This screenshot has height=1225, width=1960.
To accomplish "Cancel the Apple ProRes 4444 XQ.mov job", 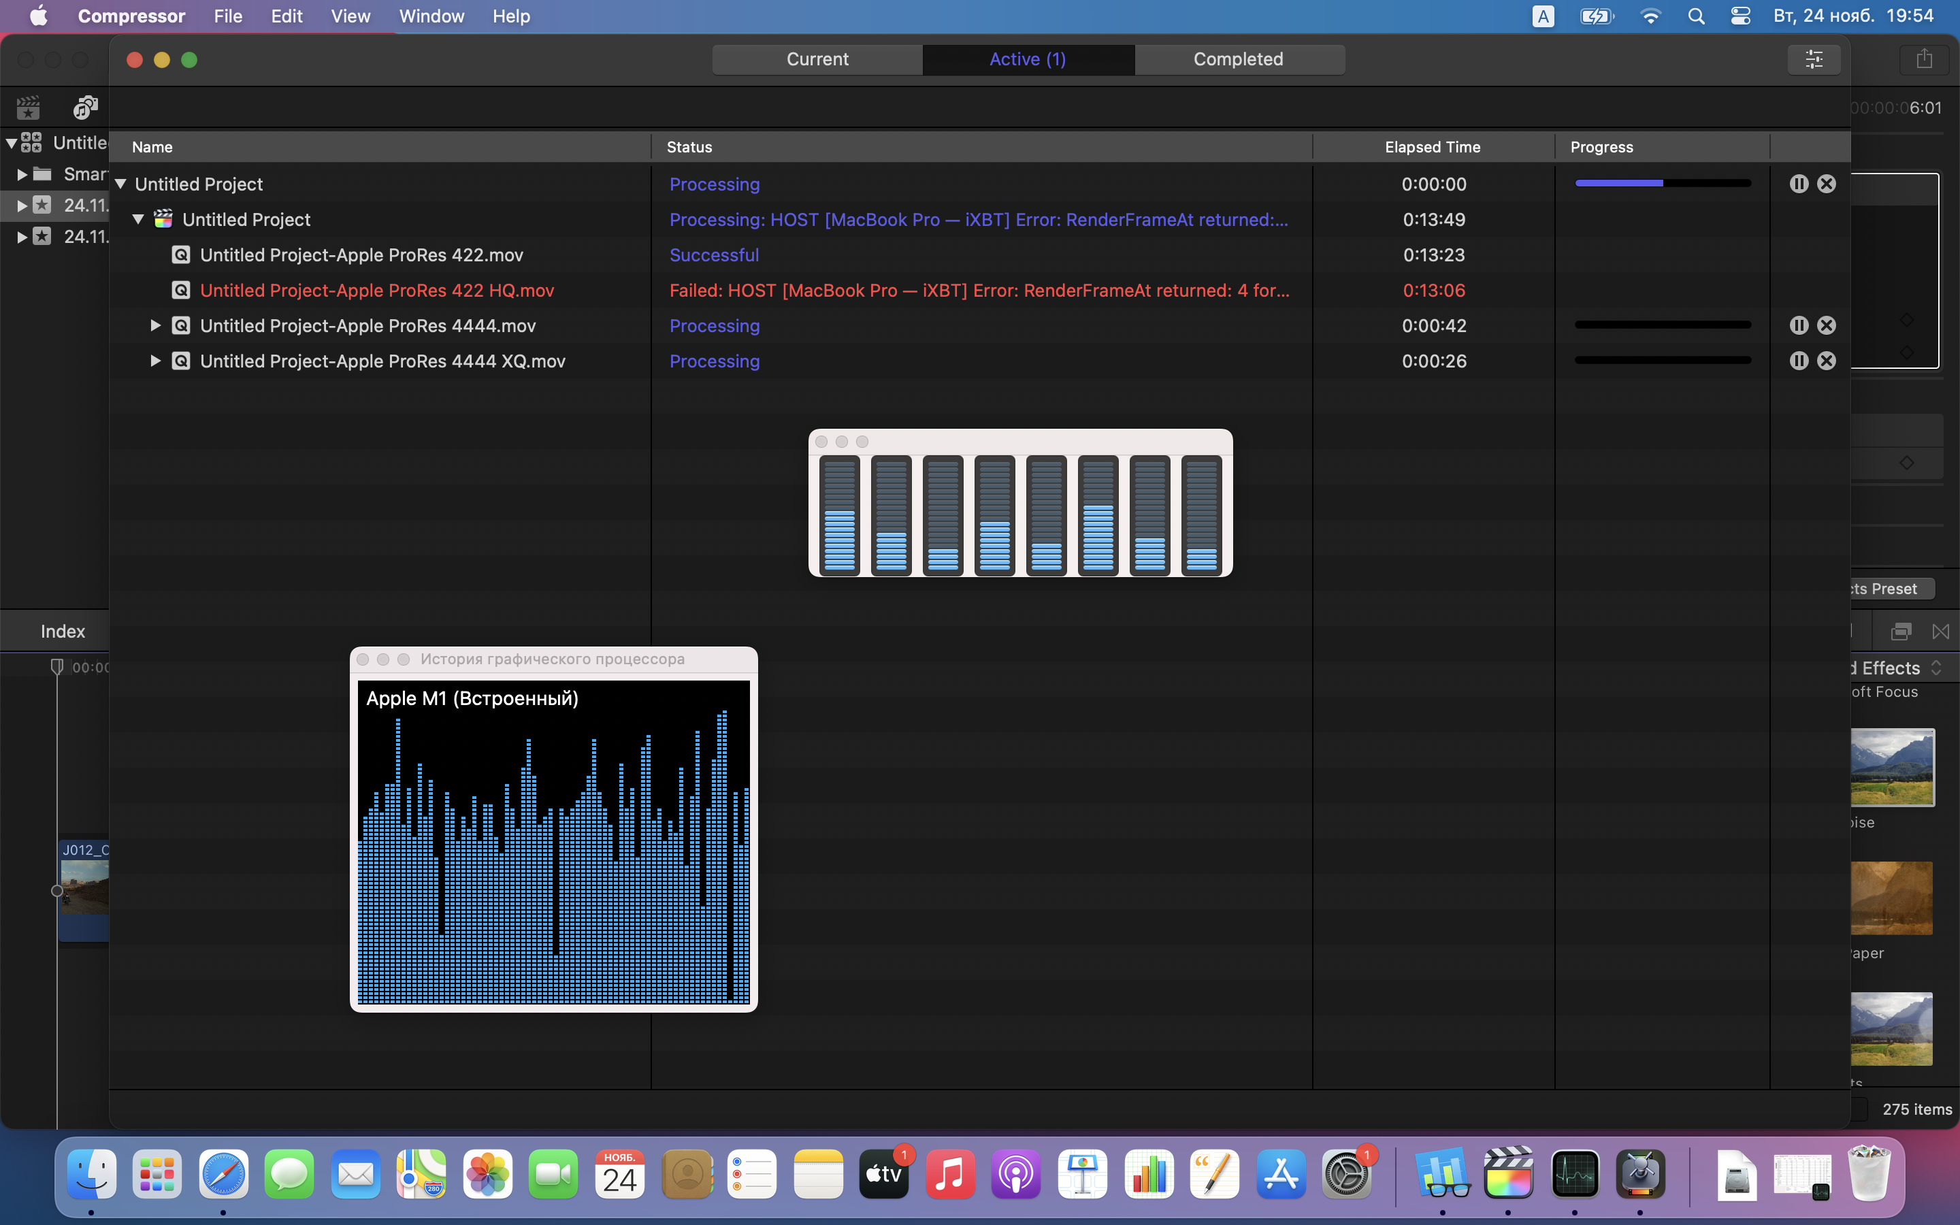I will coord(1827,361).
